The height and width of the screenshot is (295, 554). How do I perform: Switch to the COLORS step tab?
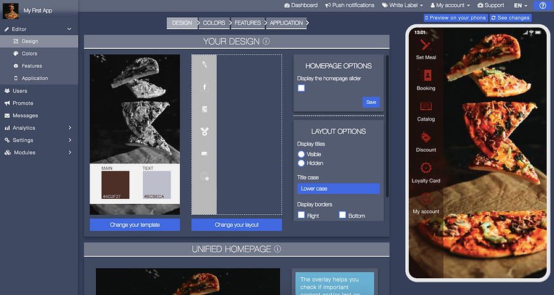pos(214,23)
